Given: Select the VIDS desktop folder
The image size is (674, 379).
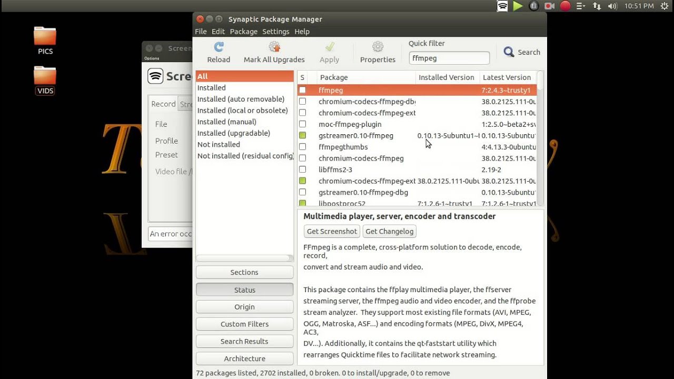Looking at the screenshot, I should (x=45, y=80).
